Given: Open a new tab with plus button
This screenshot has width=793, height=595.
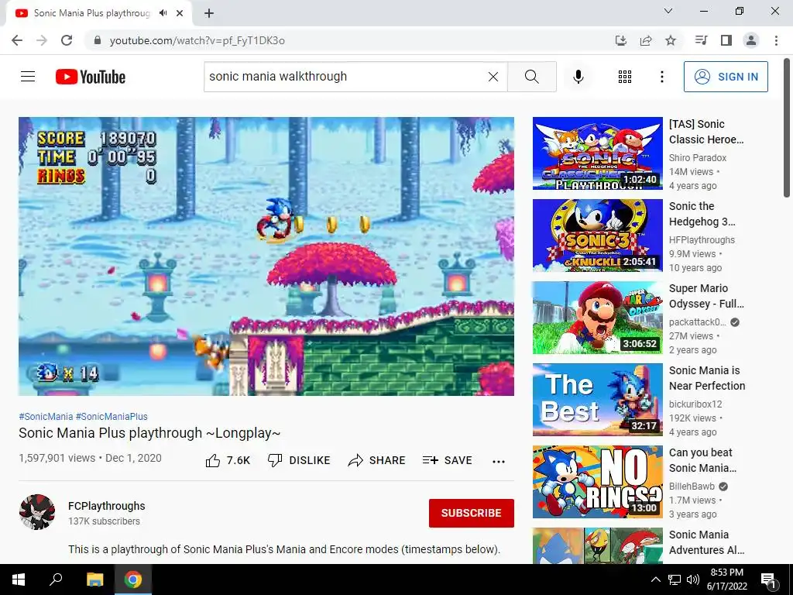Looking at the screenshot, I should pyautogui.click(x=209, y=13).
